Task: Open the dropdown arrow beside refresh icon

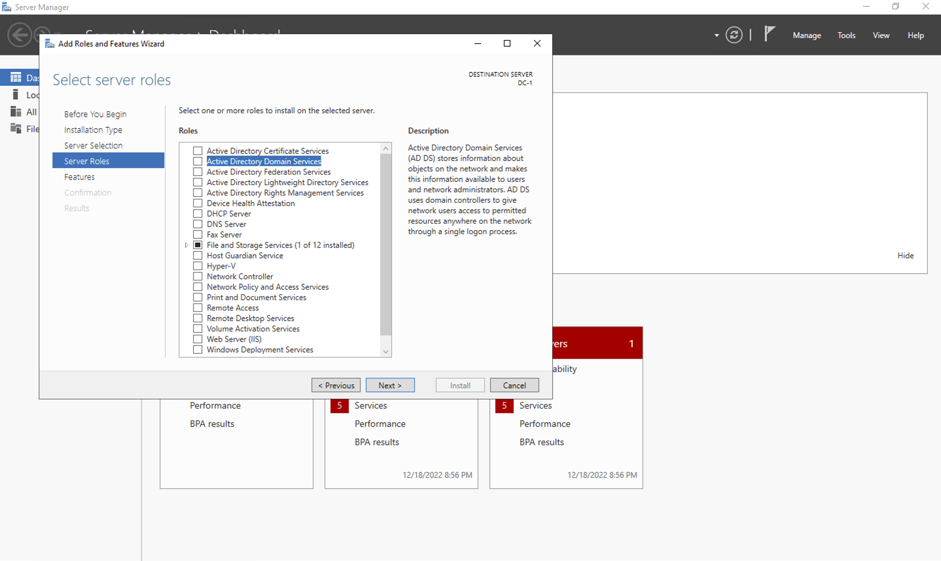Action: [716, 36]
